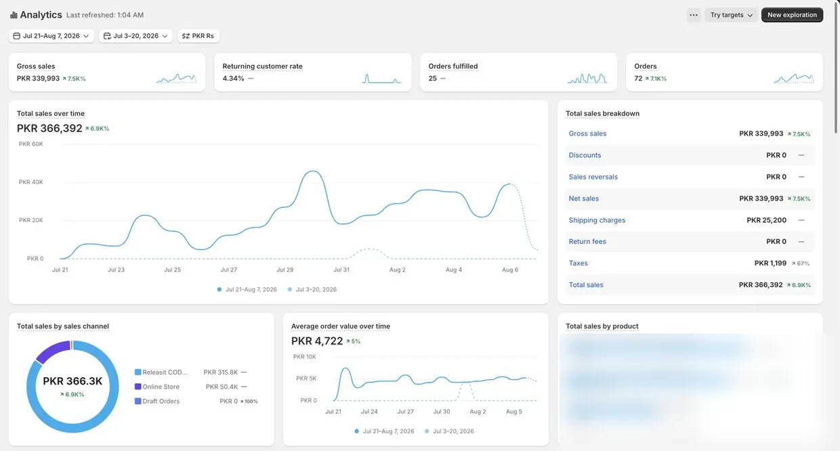The height and width of the screenshot is (451, 840).
Task: Toggle the Jul 3–20 legend in the sales chart
Action: click(x=312, y=289)
